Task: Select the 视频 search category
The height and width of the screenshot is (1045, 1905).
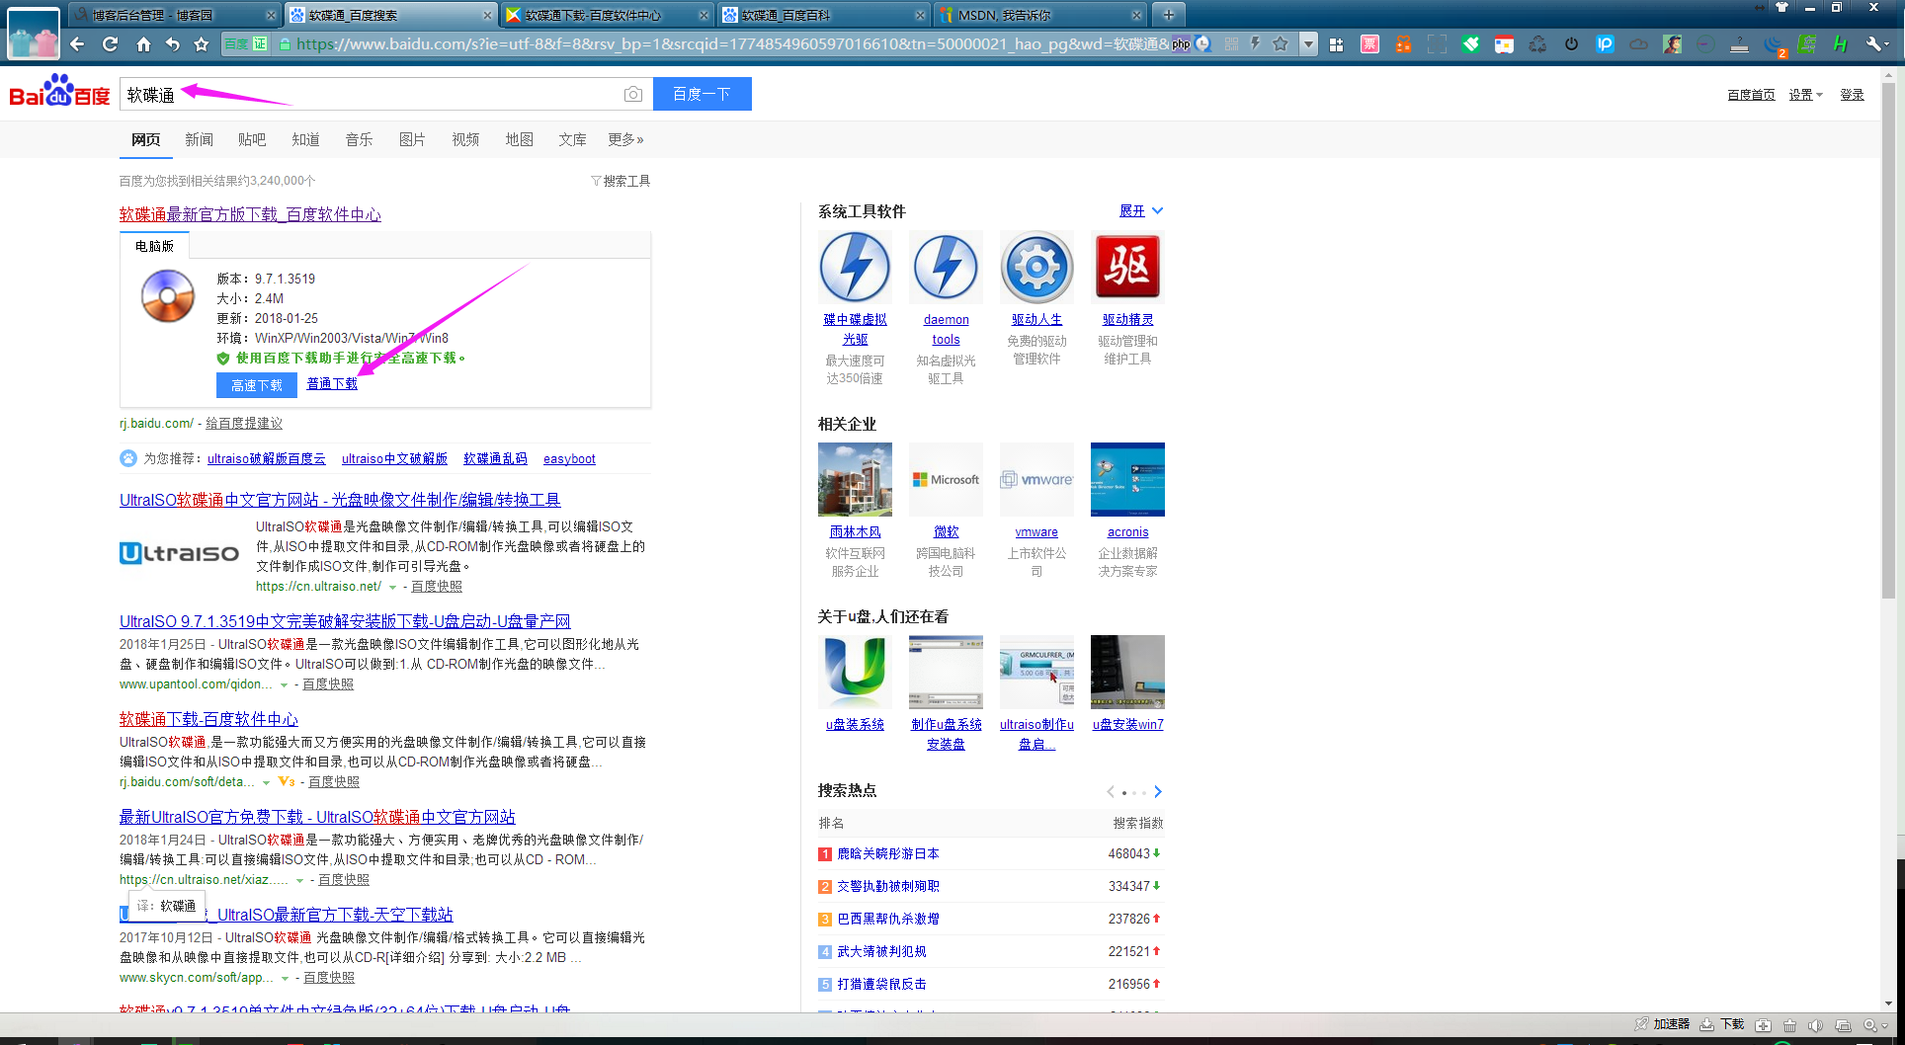Action: pyautogui.click(x=465, y=139)
